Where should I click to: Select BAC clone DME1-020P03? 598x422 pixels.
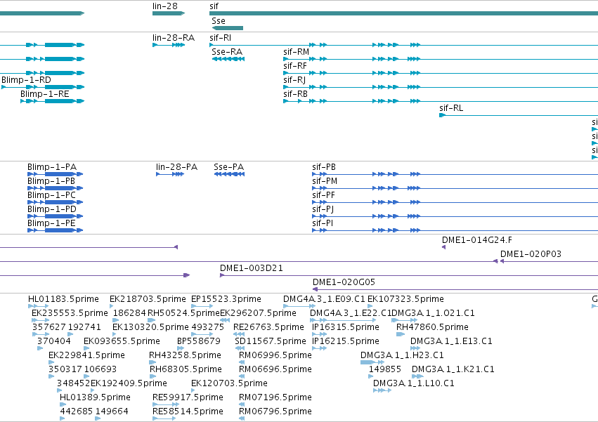click(x=531, y=254)
